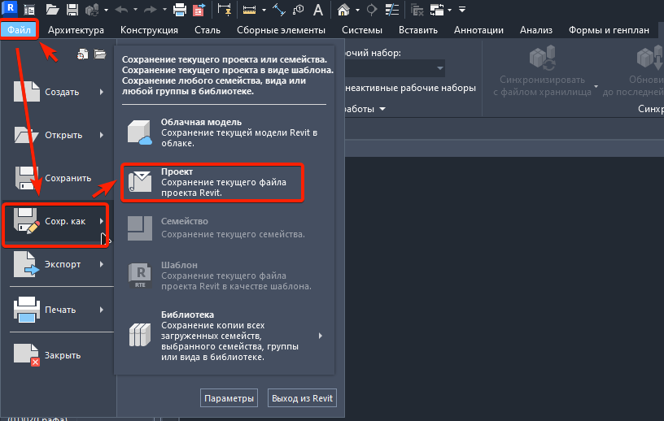664x421 pixels.
Task: Click Синхронизировать с файлом хранилища label
Action: (x=542, y=86)
